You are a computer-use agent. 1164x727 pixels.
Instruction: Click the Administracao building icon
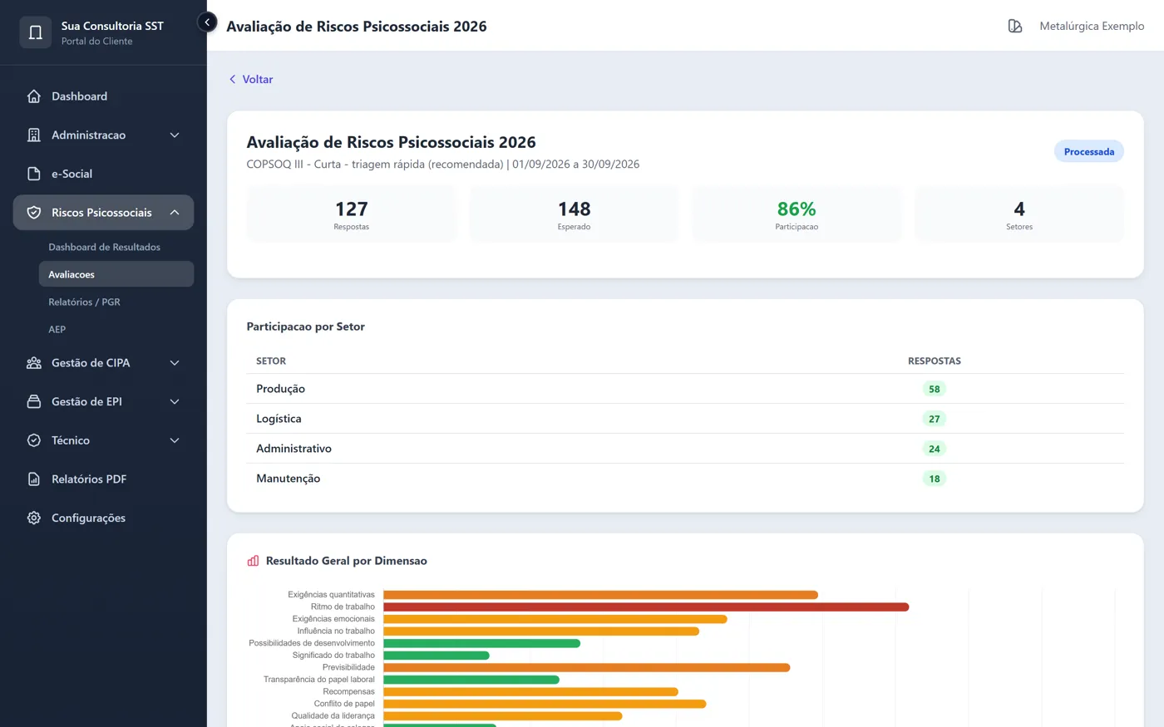point(34,135)
